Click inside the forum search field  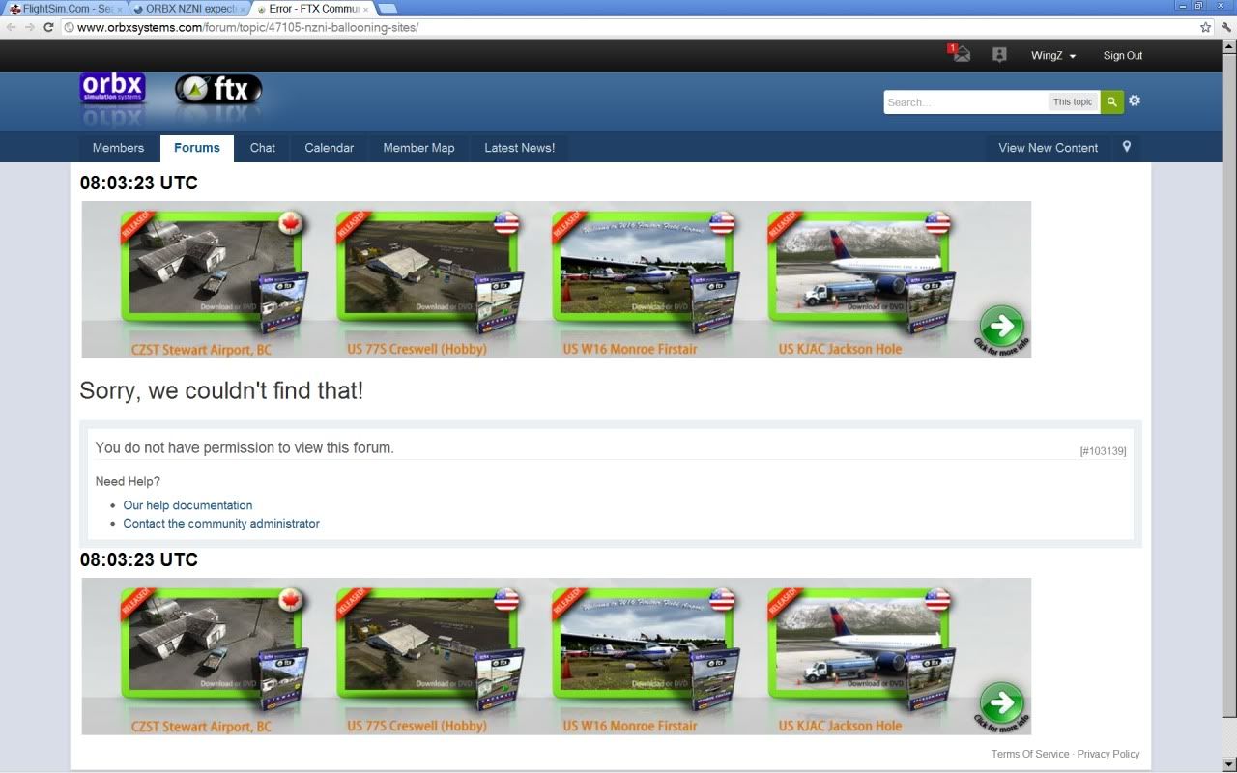(964, 101)
